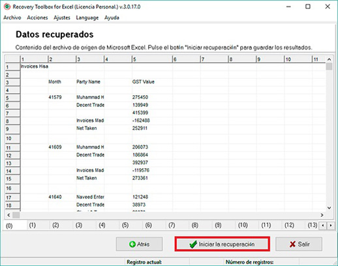The image size is (338, 266).
Task: Click cell with value -119576
Action: coord(152,170)
